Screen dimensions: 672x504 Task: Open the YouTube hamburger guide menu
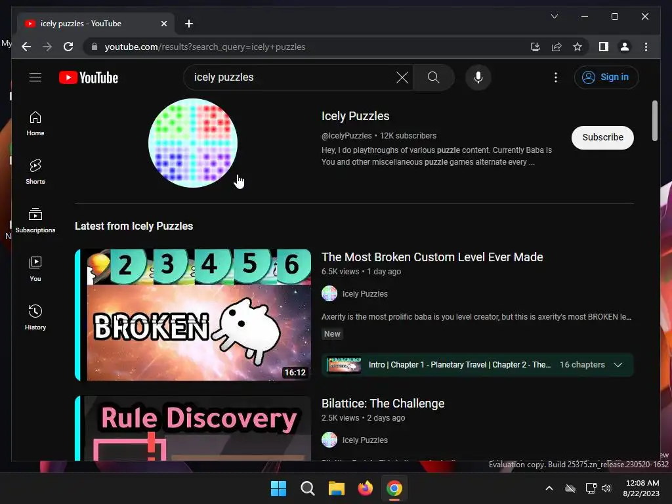(x=35, y=77)
